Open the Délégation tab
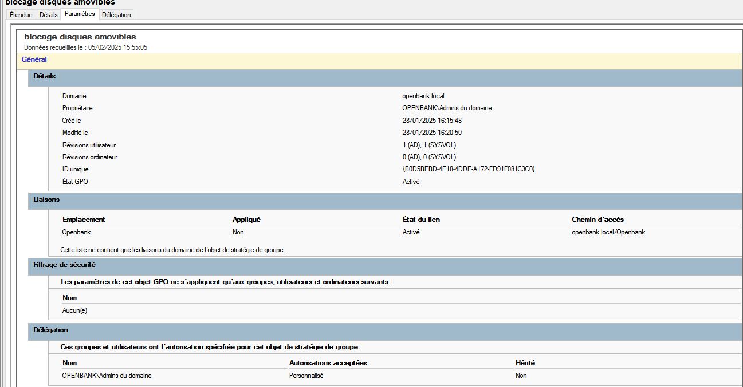743x387 pixels. (x=116, y=14)
